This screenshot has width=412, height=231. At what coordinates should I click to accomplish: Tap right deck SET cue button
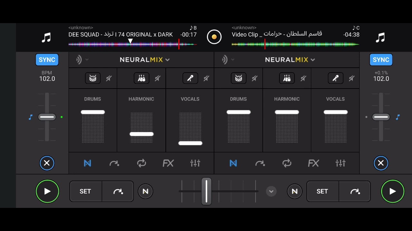322,192
